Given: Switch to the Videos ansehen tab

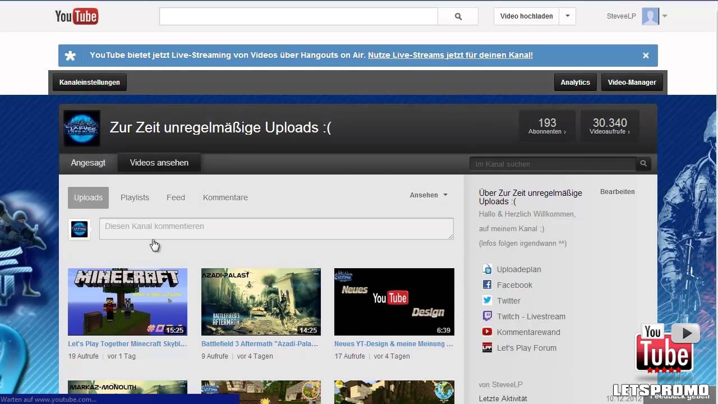Looking at the screenshot, I should (x=159, y=163).
